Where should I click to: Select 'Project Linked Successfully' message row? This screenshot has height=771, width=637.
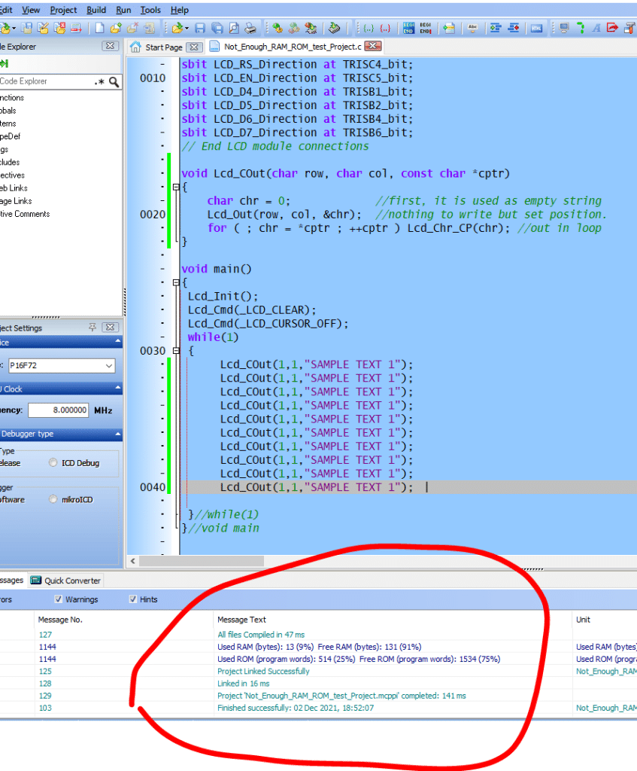point(263,671)
